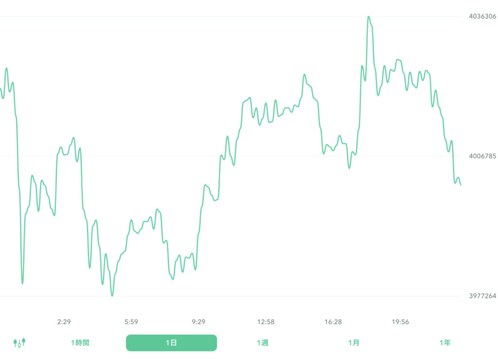Click the 4036306 price axis label

[482, 17]
